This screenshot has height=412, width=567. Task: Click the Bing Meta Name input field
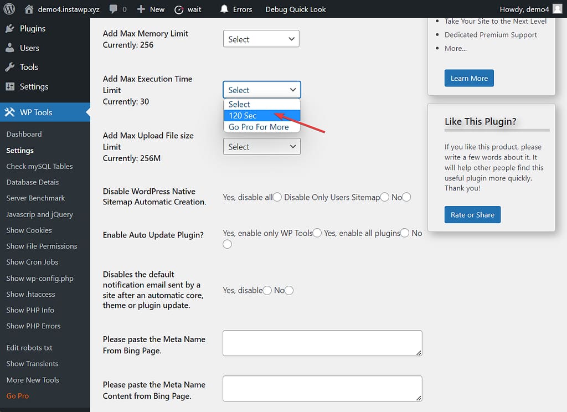tap(322, 343)
